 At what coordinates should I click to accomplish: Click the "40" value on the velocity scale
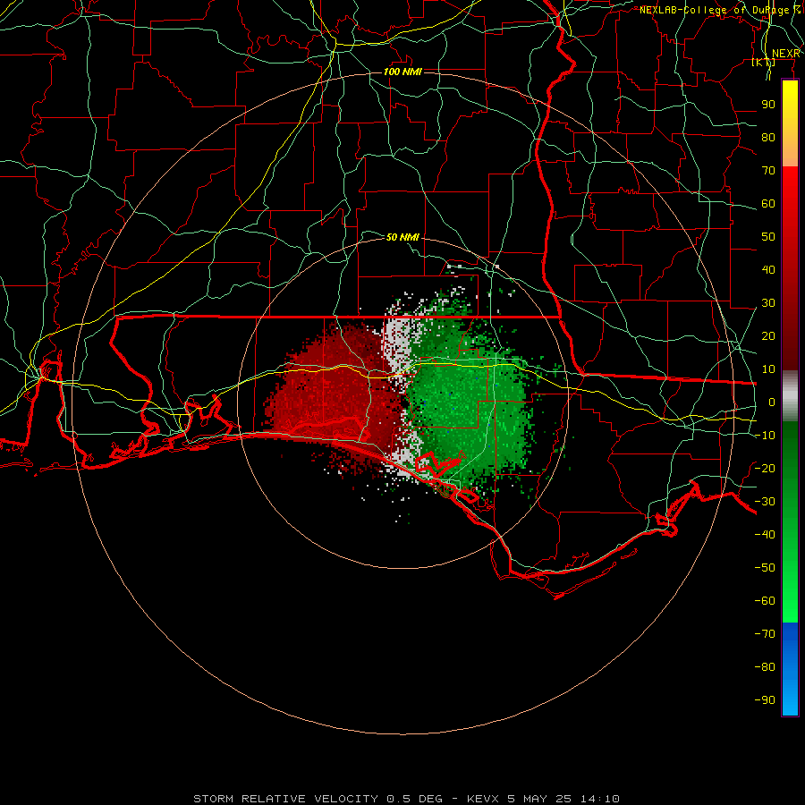pyautogui.click(x=768, y=270)
